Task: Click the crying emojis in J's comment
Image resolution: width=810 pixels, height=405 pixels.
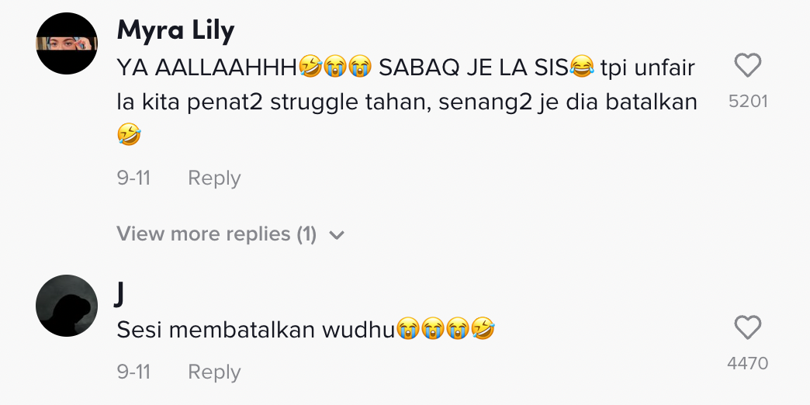Action: 433,330
